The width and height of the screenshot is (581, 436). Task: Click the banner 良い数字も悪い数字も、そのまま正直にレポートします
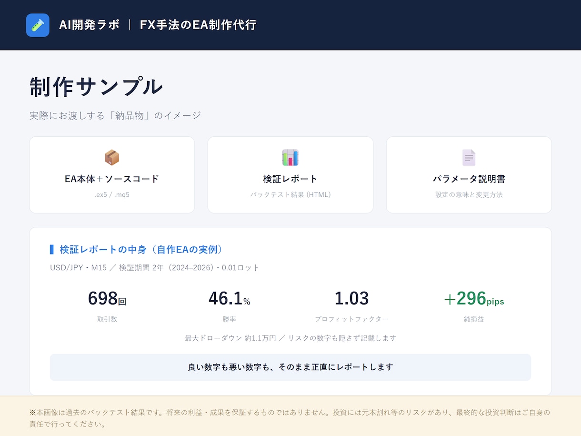pos(290,367)
